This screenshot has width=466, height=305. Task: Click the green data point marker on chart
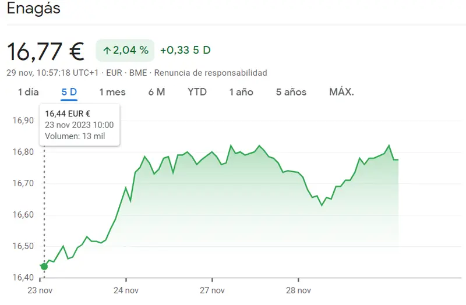pyautogui.click(x=44, y=267)
